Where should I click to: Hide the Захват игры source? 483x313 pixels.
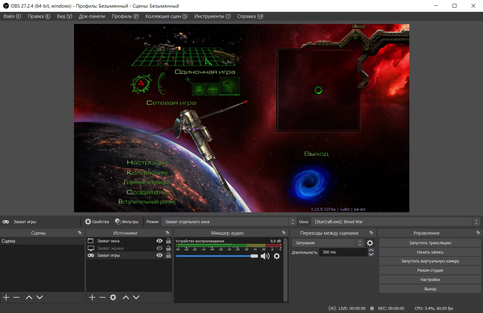[159, 255]
